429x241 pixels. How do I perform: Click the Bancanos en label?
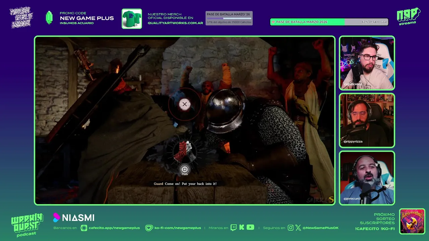tap(65, 228)
